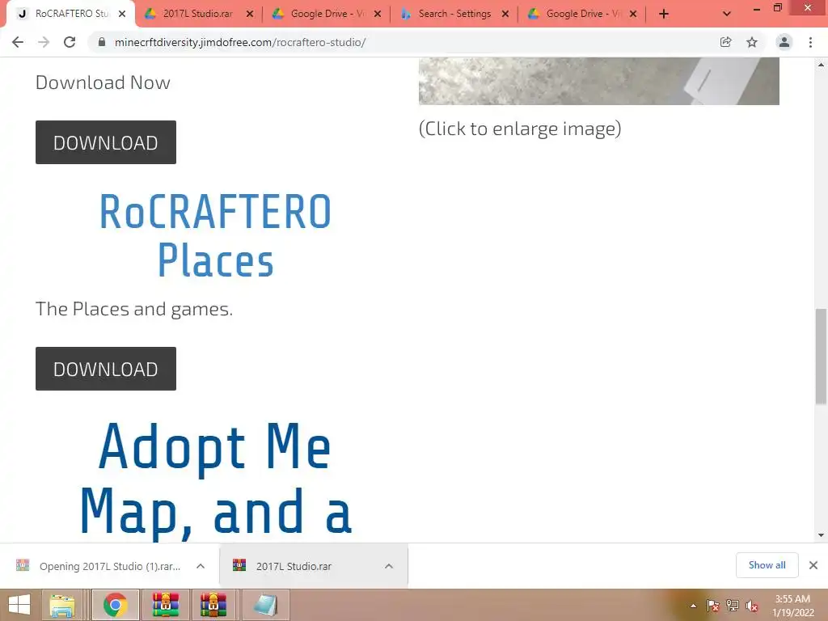Image resolution: width=828 pixels, height=621 pixels.
Task: Click 'The Places and games.' text
Action: pyautogui.click(x=134, y=309)
